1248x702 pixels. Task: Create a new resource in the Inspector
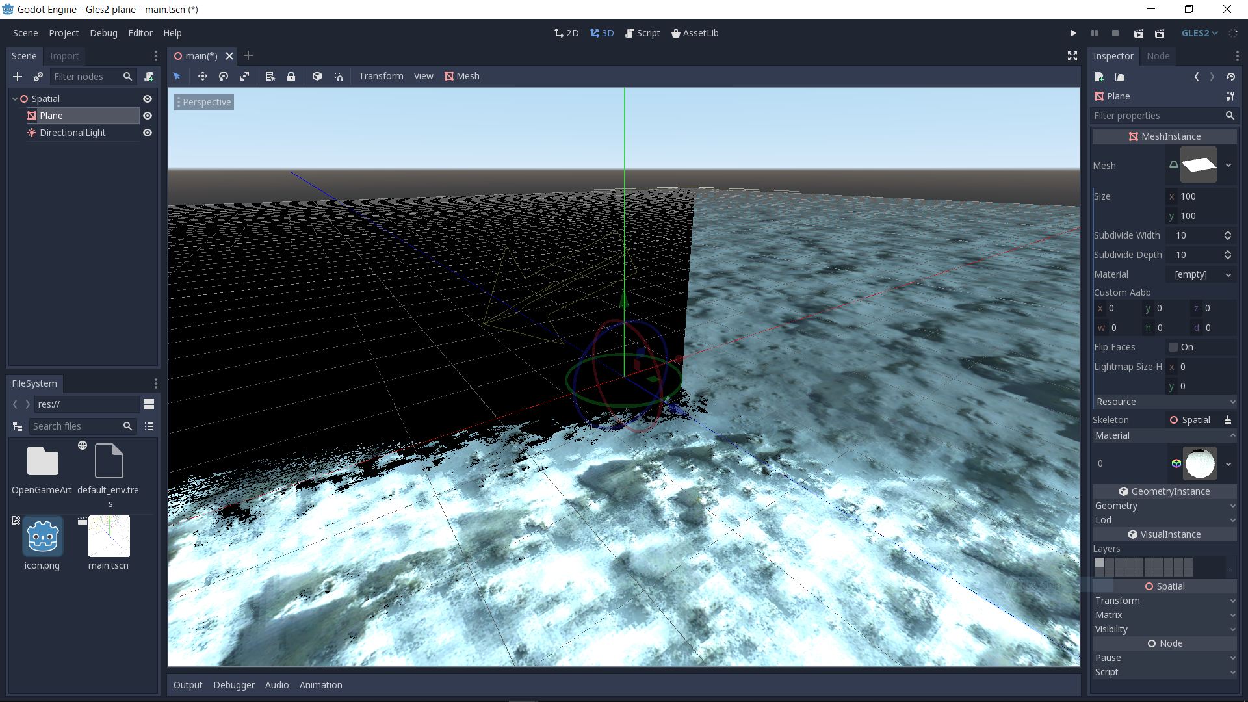pyautogui.click(x=1099, y=77)
